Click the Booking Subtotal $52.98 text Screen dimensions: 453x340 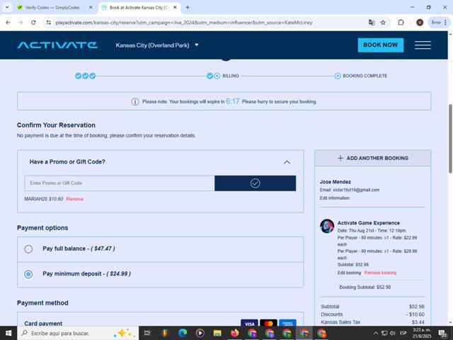click(x=365, y=287)
